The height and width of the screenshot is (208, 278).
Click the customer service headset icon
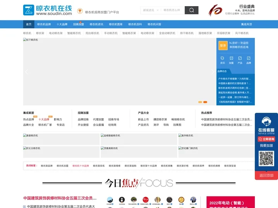click(266, 122)
